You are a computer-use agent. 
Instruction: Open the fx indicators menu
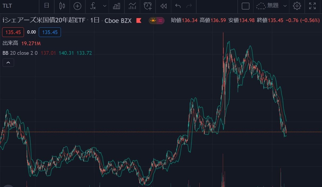pos(93,6)
